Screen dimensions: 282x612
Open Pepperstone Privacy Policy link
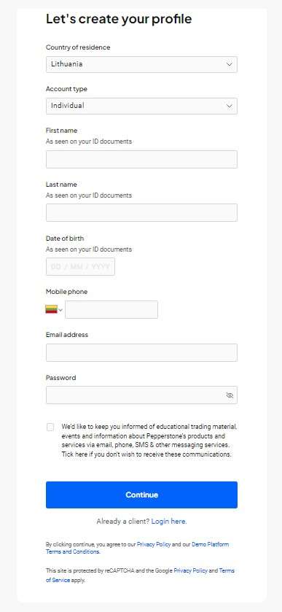(154, 544)
